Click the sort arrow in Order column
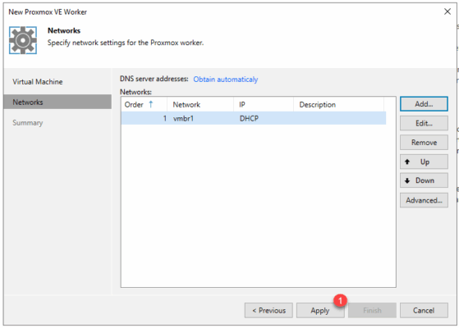The height and width of the screenshot is (328, 459). click(x=151, y=104)
